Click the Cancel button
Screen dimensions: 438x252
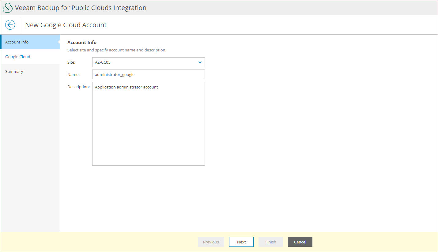click(300, 242)
